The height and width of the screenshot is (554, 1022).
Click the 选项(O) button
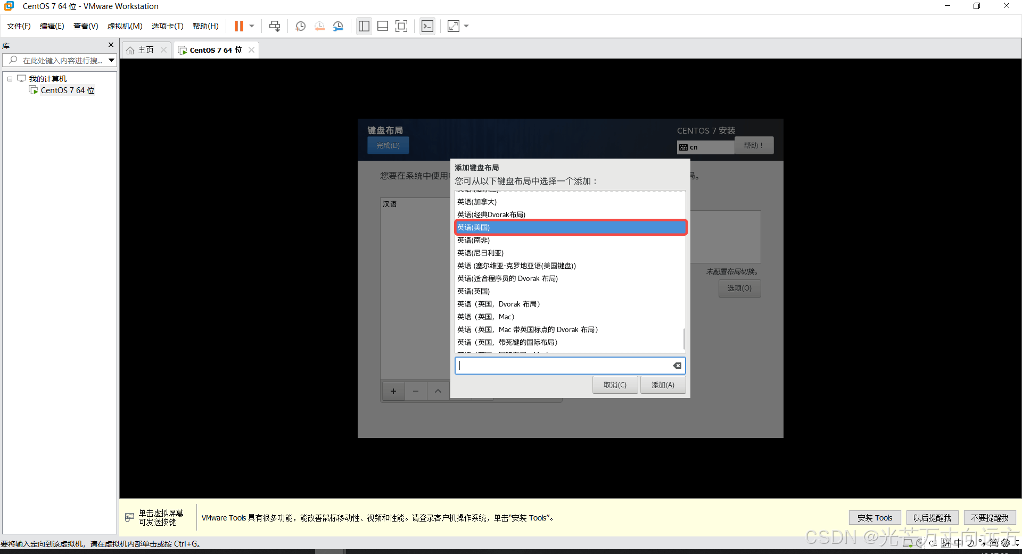tap(739, 288)
